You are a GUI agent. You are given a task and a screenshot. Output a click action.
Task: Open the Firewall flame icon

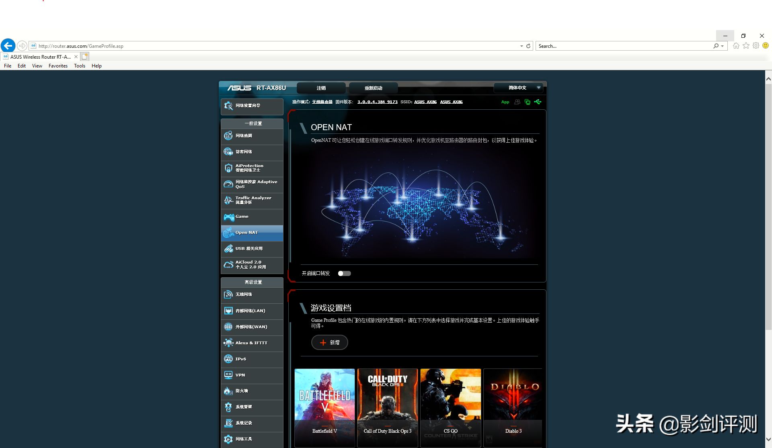click(x=228, y=391)
